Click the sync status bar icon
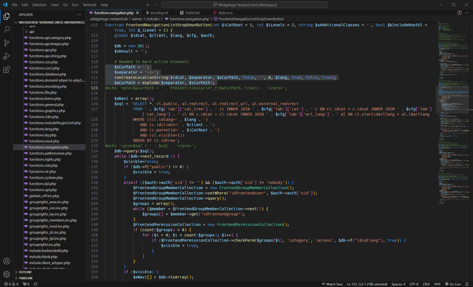473x287 pixels. (36, 284)
